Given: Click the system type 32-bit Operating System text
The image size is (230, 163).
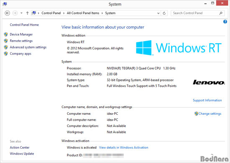Looking at the screenshot, I should [140, 80].
